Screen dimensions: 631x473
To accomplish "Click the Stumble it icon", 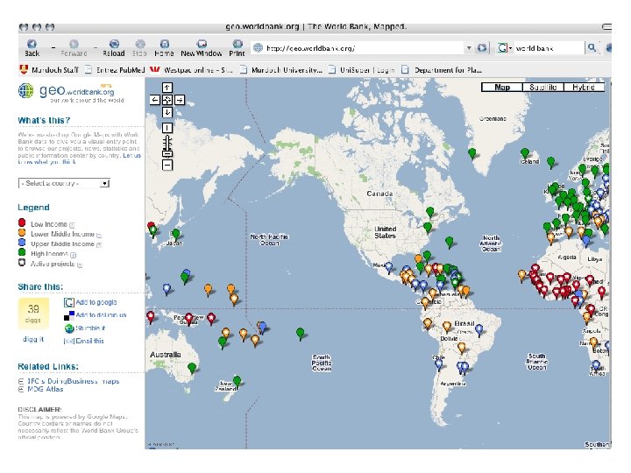I will point(69,328).
